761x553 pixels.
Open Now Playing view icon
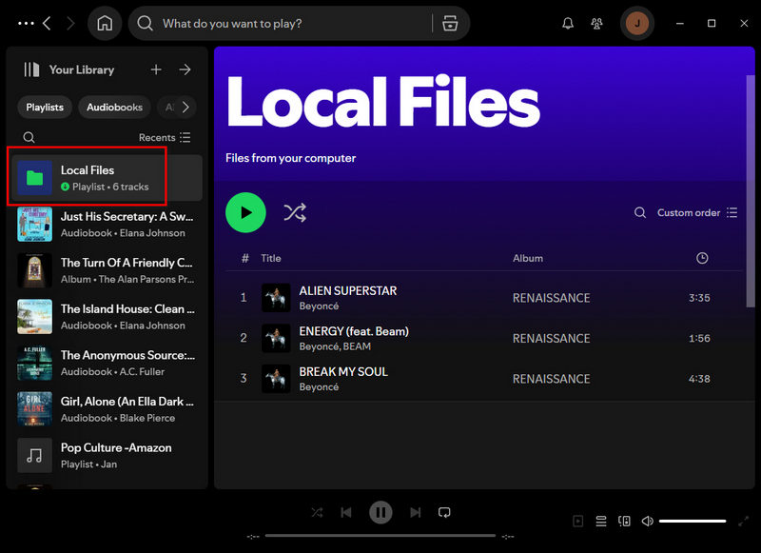[578, 522]
